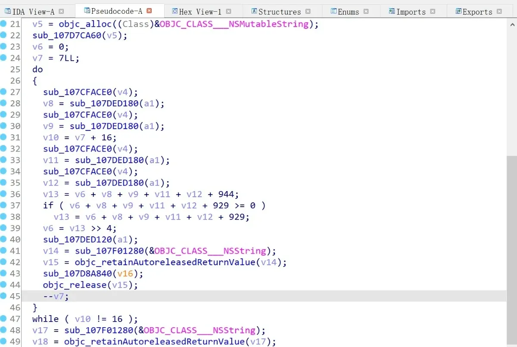This screenshot has width=517, height=347.
Task: Click sub_107D8A840 on line 43
Action: (x=77, y=273)
